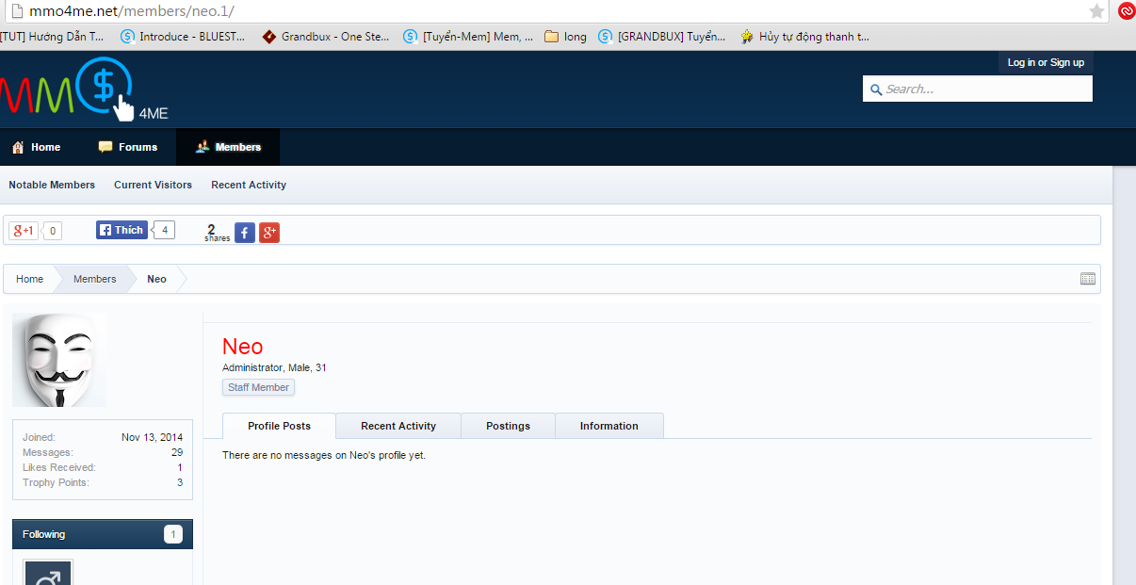Open the Recent Activity sub-navigation link
This screenshot has height=585, width=1136.
pyautogui.click(x=249, y=185)
